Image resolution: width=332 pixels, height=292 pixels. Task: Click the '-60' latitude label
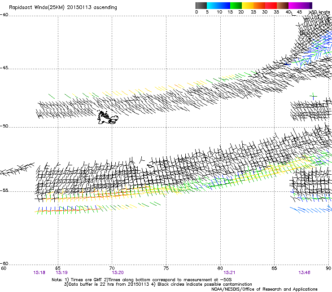coord(4,263)
